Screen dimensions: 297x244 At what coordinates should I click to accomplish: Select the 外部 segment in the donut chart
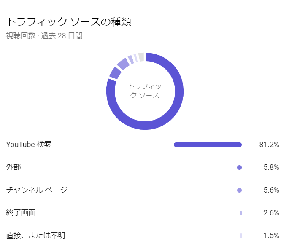pyautogui.click(x=115, y=73)
